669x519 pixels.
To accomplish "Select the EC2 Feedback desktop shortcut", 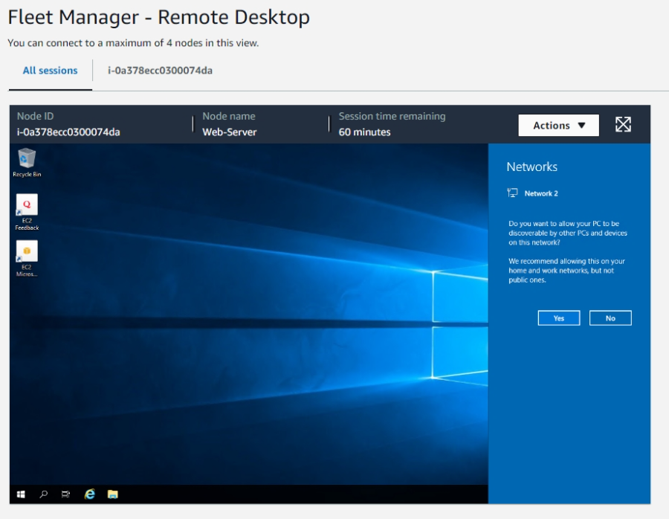I will pyautogui.click(x=27, y=212).
